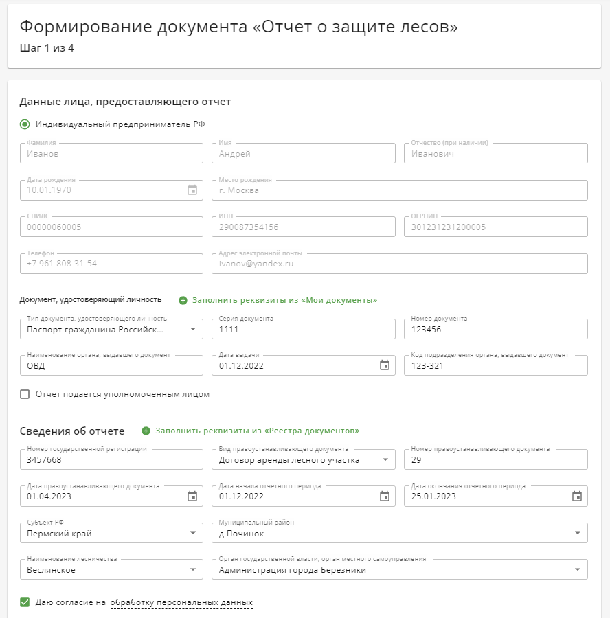Open «обработку персональных данных» link
The height and width of the screenshot is (618, 610).
[x=181, y=603]
